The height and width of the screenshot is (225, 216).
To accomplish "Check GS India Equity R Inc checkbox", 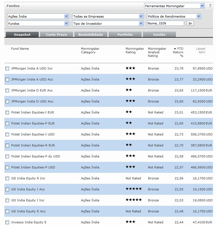I will (x=7, y=178).
